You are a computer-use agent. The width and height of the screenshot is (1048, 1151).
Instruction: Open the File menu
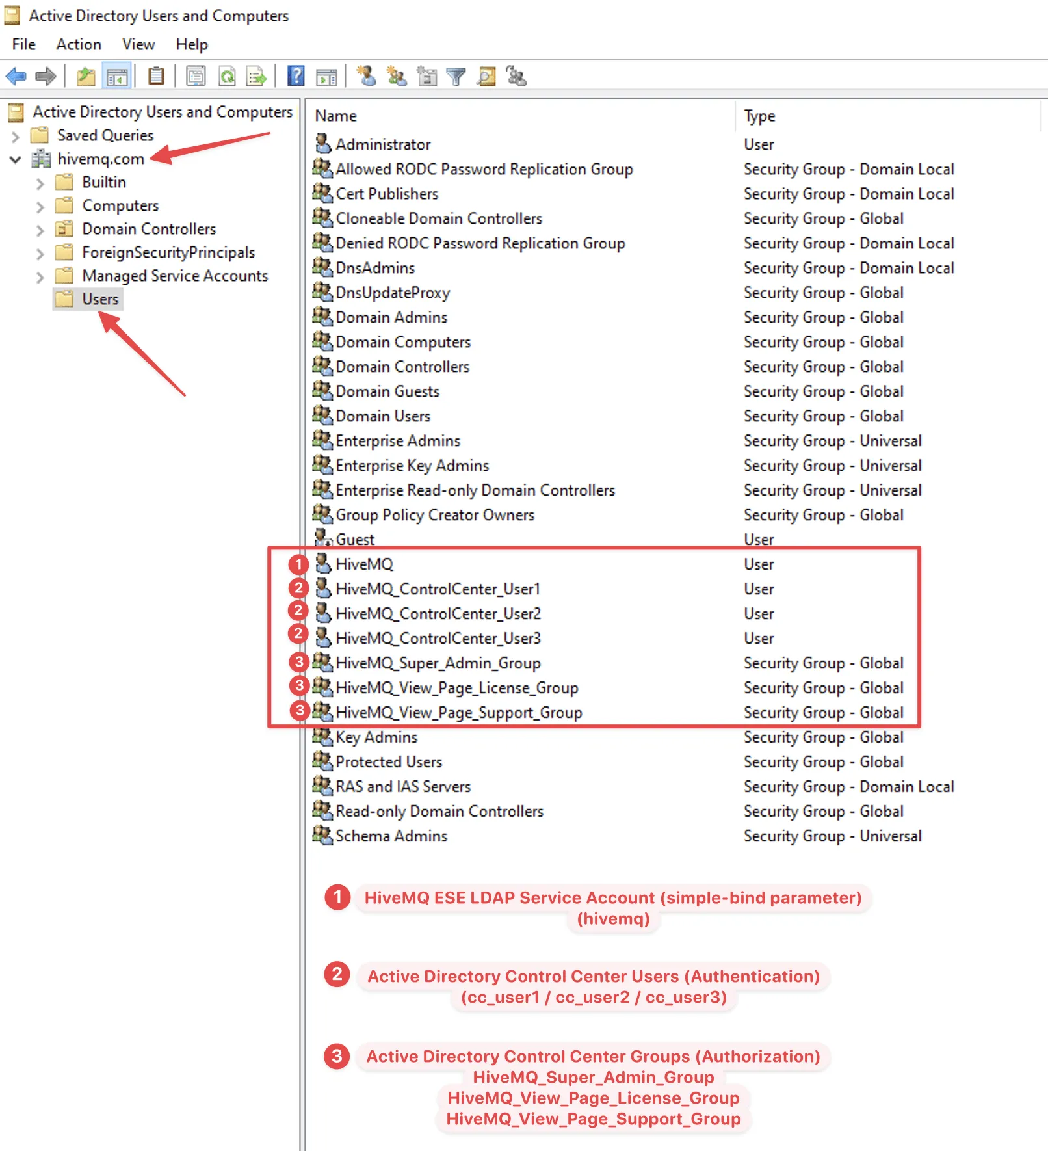24,44
